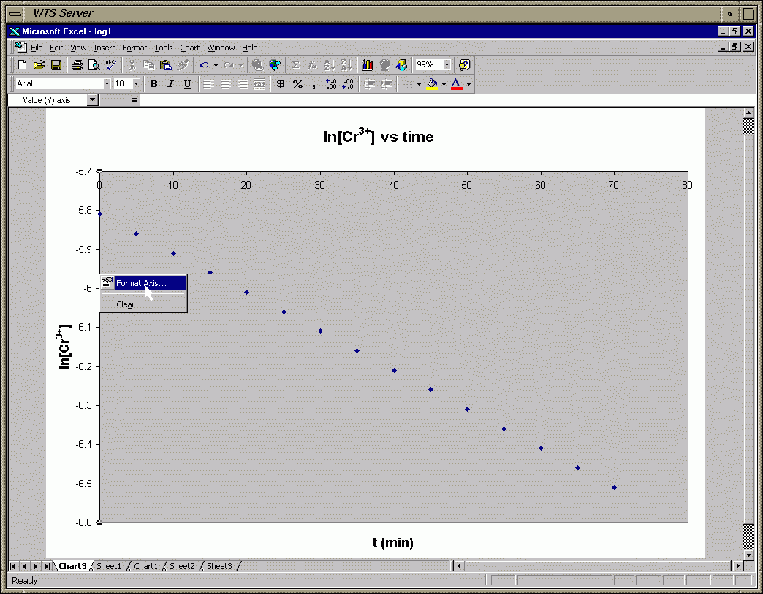Click the Paste clipboard icon
The height and width of the screenshot is (594, 763).
166,65
